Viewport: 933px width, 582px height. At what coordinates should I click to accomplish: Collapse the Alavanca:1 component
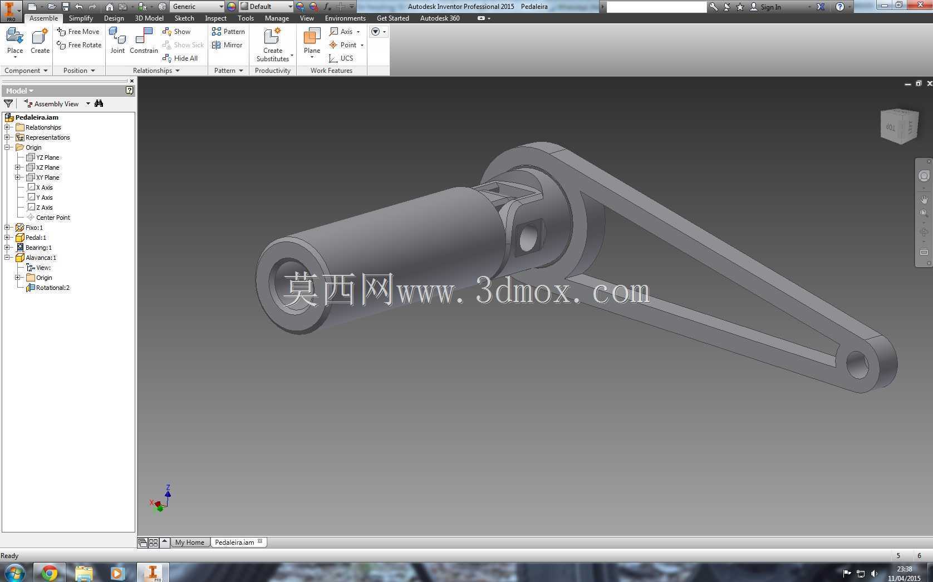coord(8,258)
